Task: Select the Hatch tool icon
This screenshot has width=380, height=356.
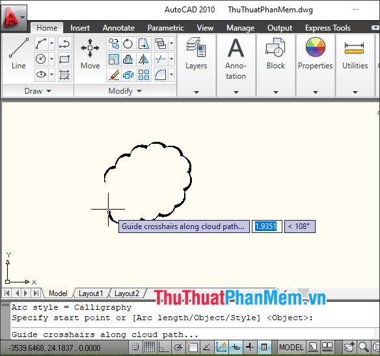Action: [64, 74]
